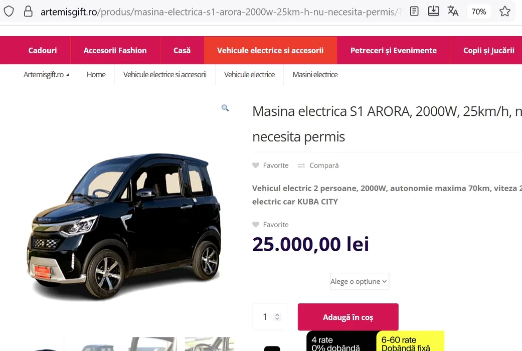The height and width of the screenshot is (351, 522).
Task: Toggle reader view icon in address bar
Action: 414,12
